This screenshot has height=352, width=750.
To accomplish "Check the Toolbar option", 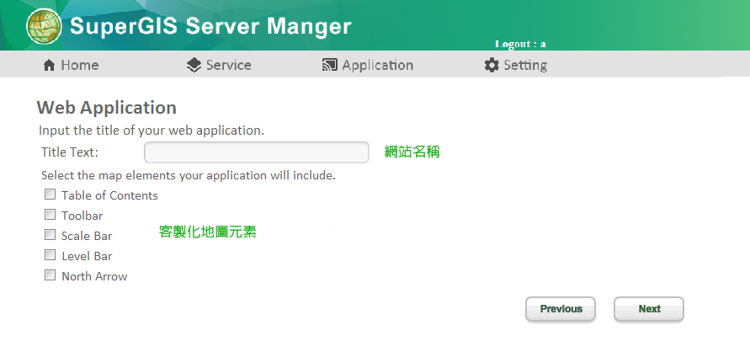I will pyautogui.click(x=51, y=215).
